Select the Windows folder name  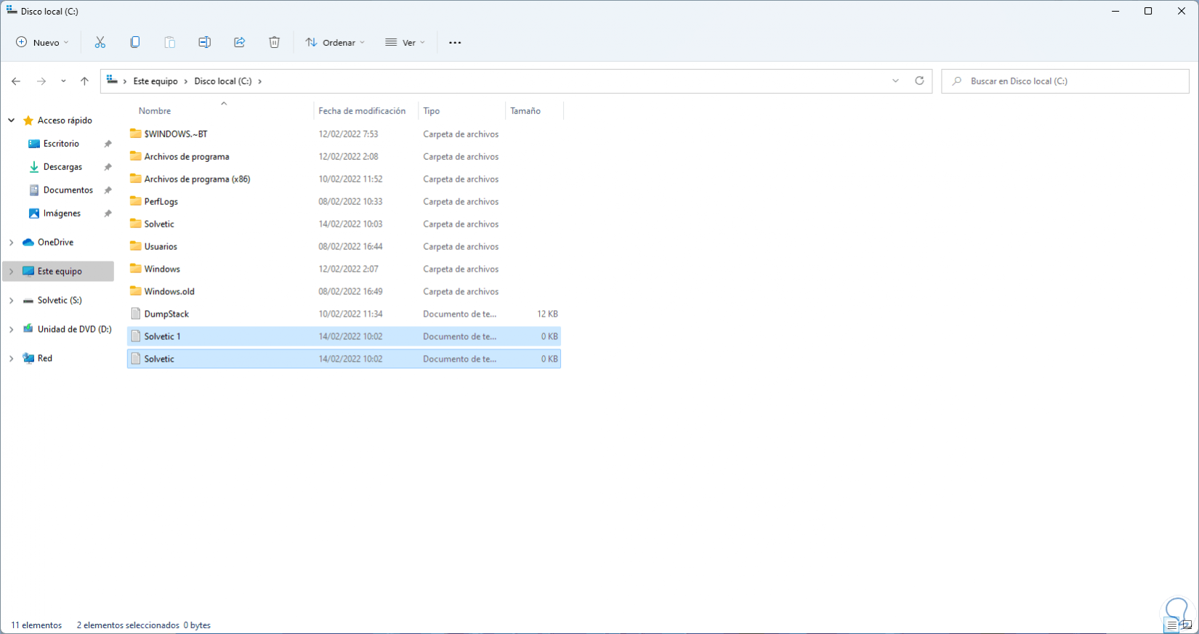[x=162, y=269]
